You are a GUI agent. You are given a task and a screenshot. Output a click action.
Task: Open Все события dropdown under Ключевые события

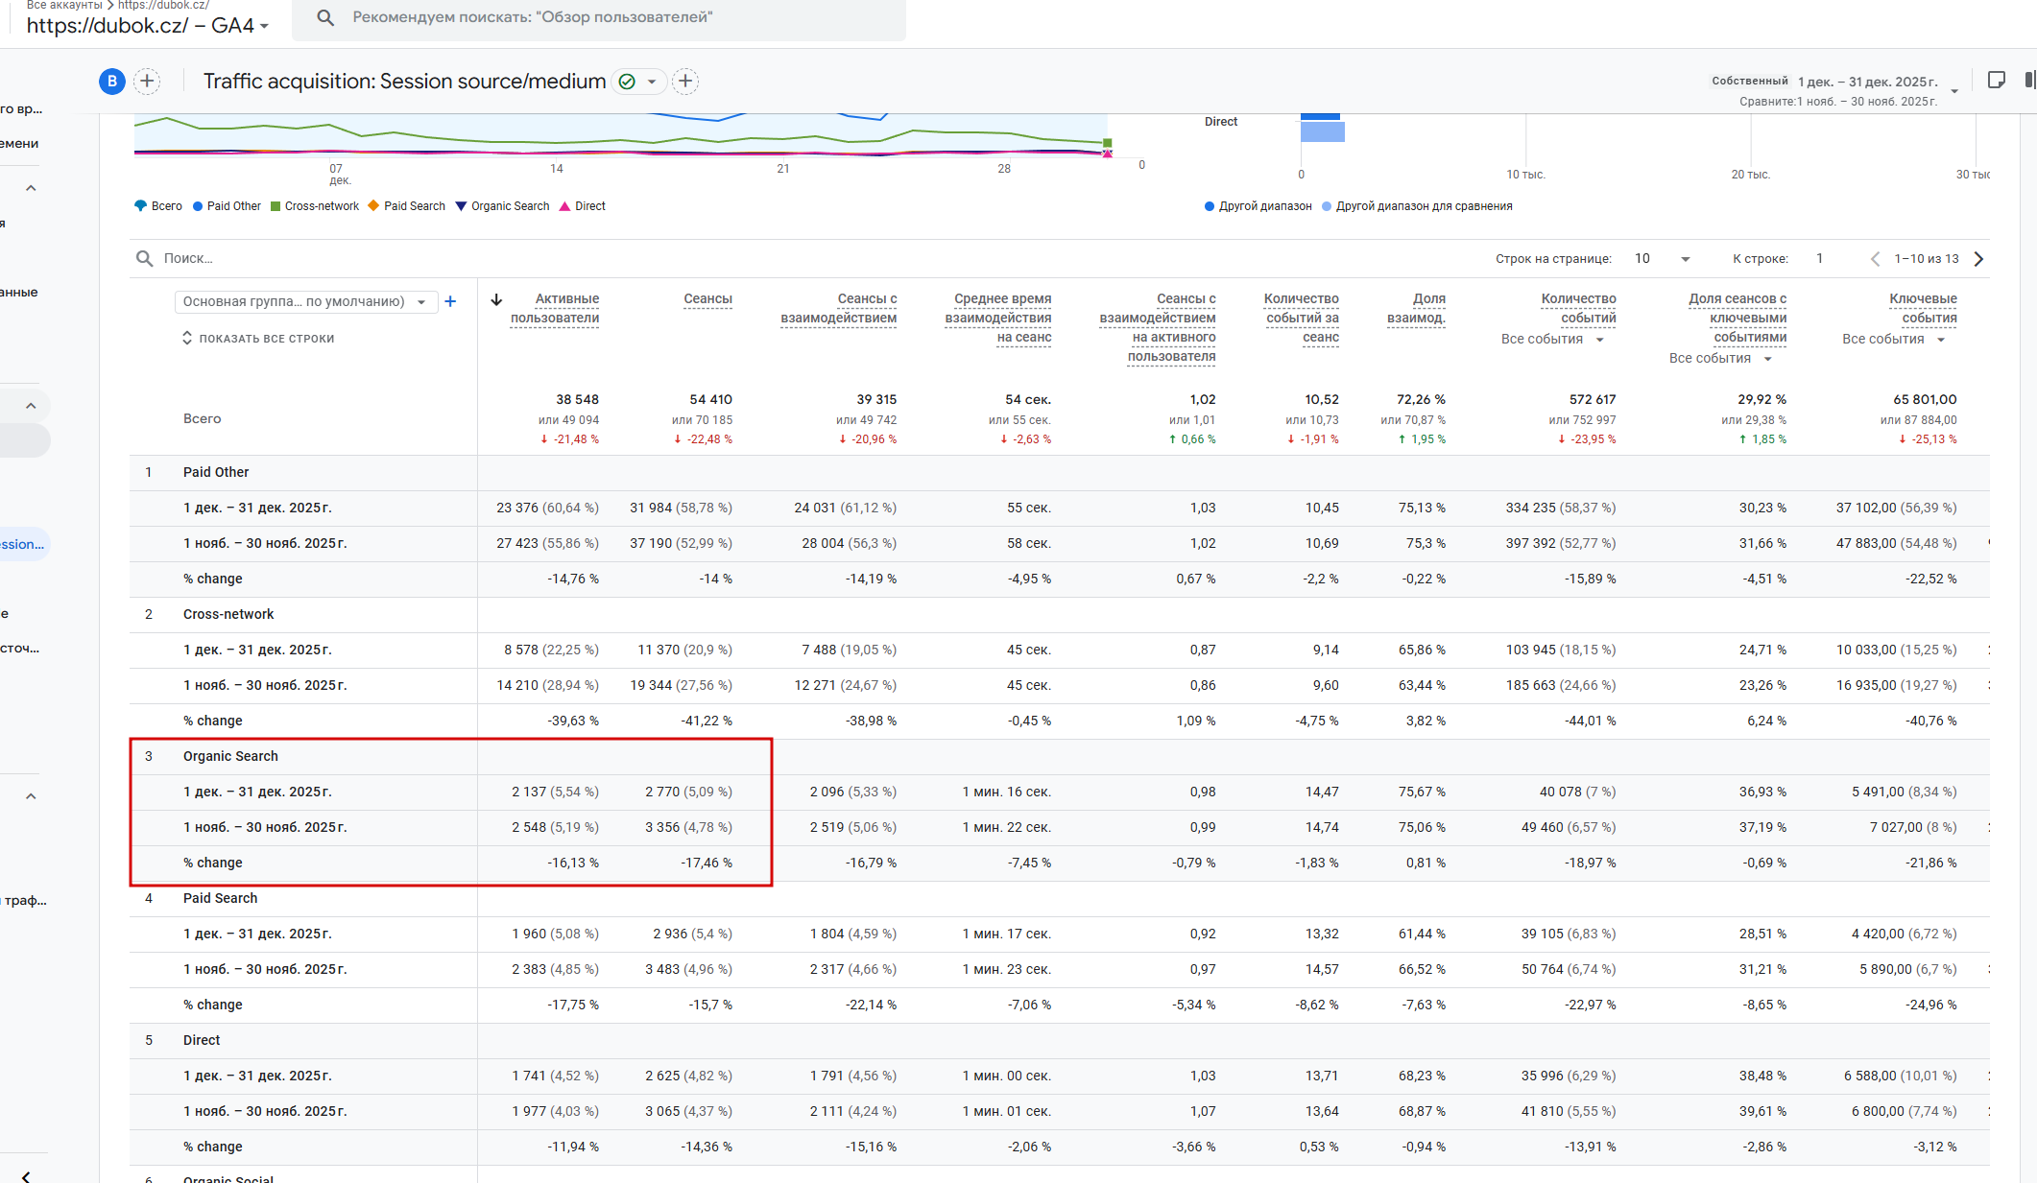point(1893,340)
